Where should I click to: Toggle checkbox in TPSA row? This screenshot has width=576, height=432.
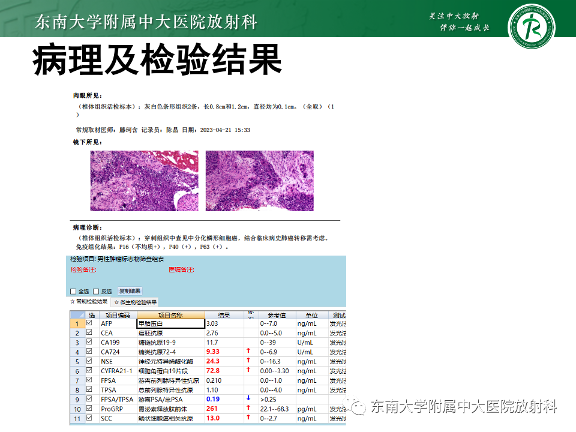pos(89,390)
